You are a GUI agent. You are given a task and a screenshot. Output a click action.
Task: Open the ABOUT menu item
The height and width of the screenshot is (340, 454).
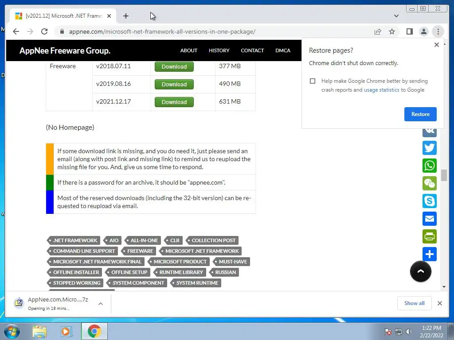188,50
